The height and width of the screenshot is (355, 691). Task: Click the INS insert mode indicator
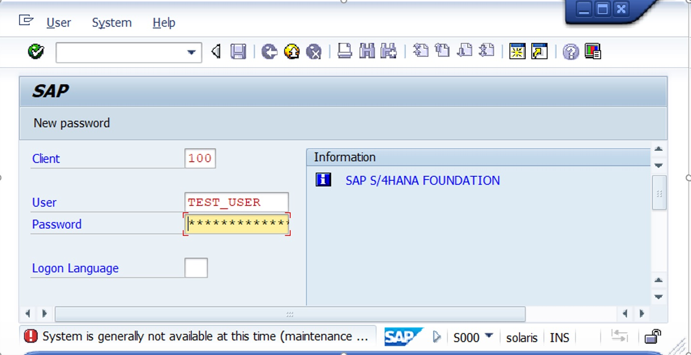pyautogui.click(x=560, y=337)
